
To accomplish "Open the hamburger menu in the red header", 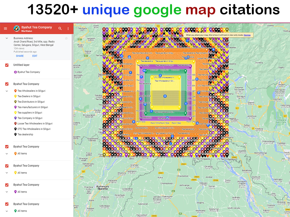I will coord(6,28).
